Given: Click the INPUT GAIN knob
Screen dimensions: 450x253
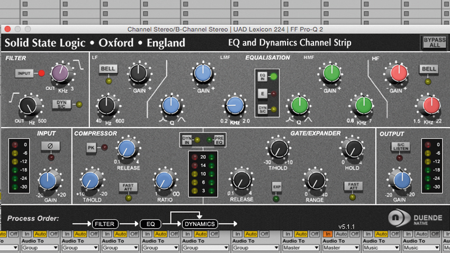Looking at the screenshot, I should (48, 180).
